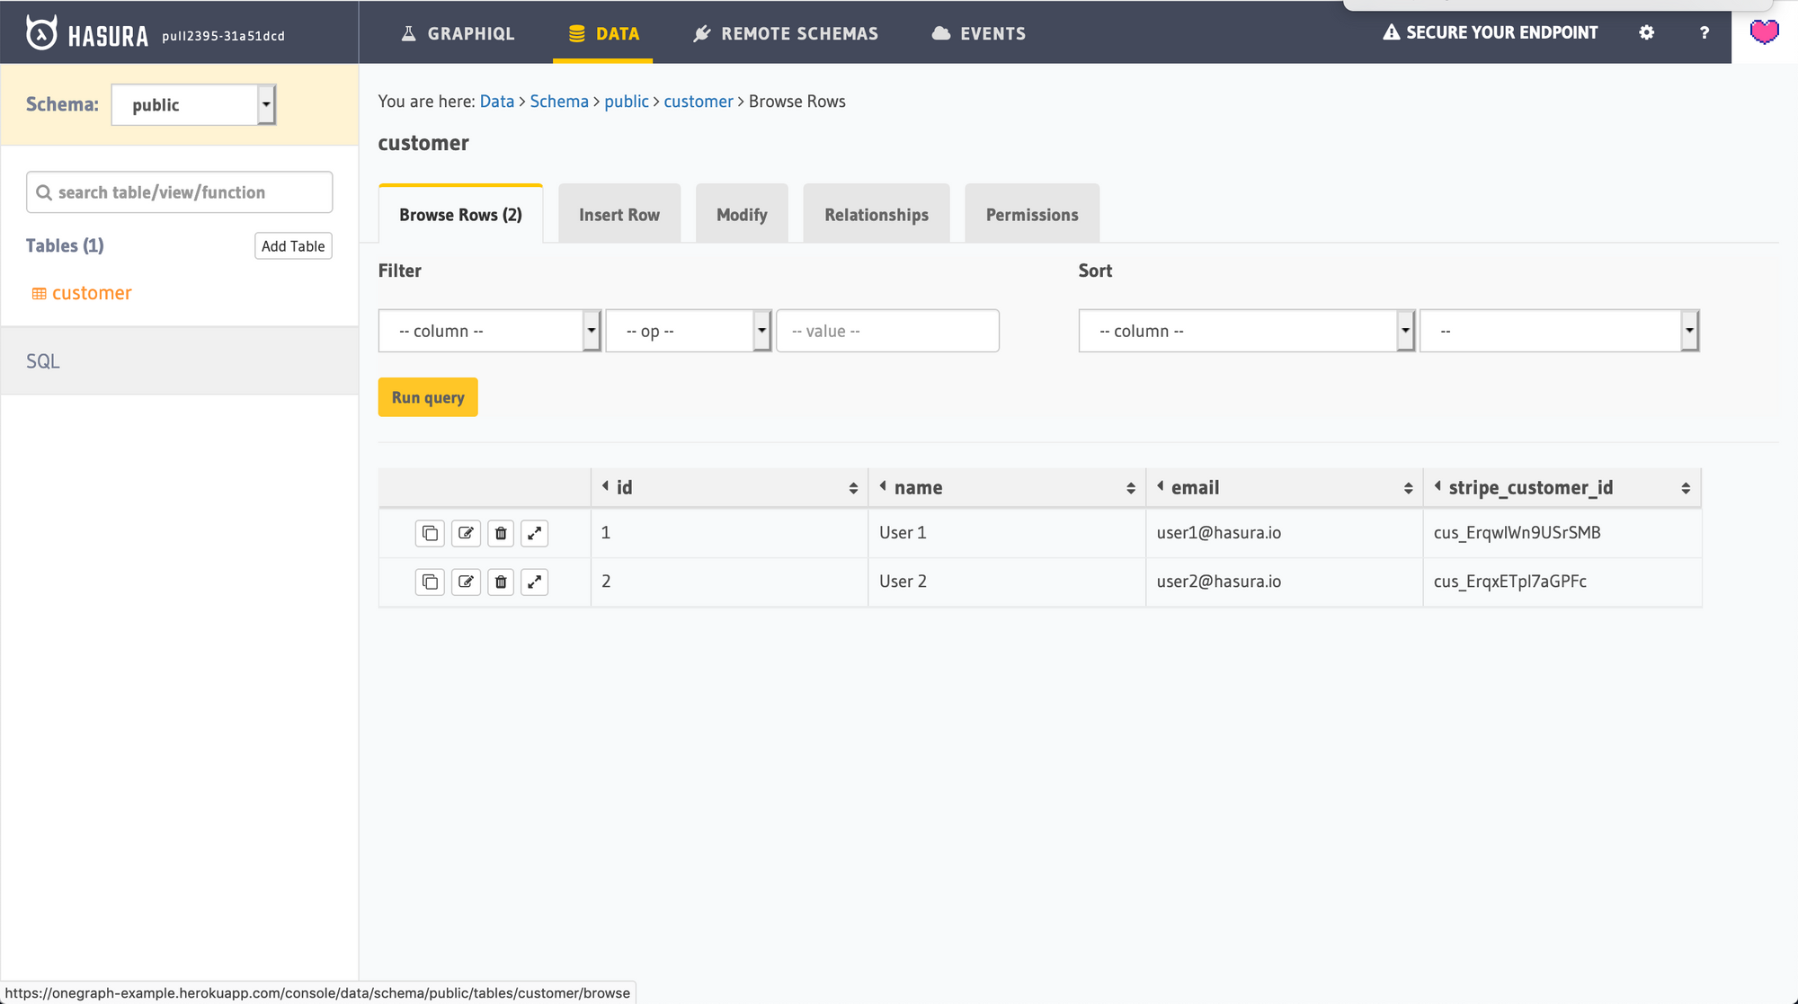Viewport: 1798px width, 1004px height.
Task: Collapse the email column caret
Action: [x=1161, y=485]
